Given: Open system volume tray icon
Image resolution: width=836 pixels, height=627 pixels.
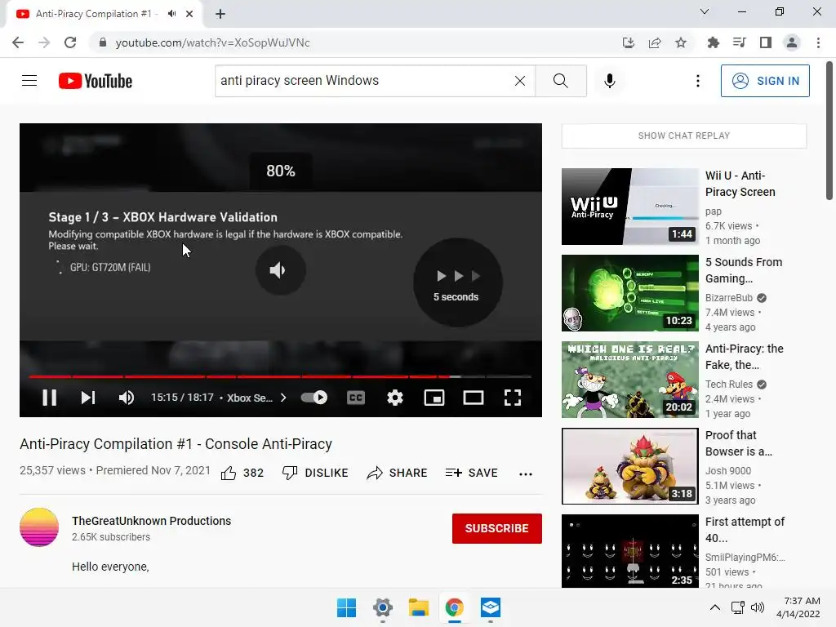Looking at the screenshot, I should (x=757, y=607).
